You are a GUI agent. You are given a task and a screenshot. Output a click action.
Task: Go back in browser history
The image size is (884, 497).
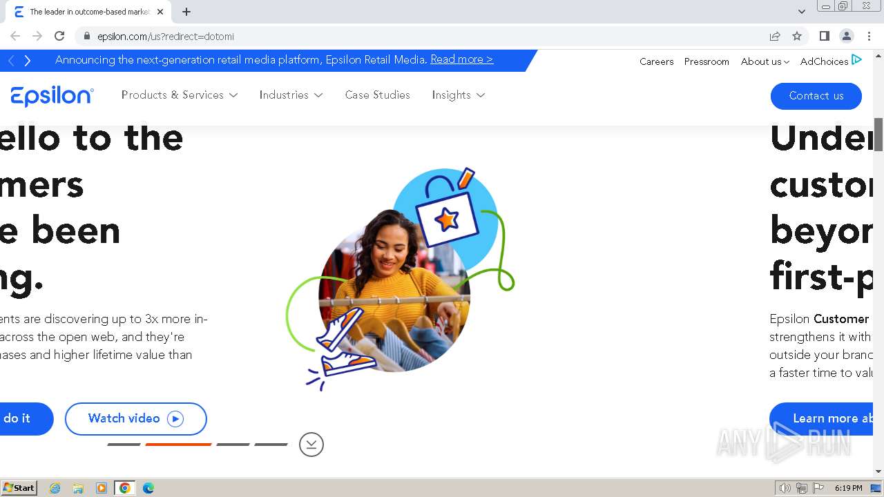click(x=15, y=36)
